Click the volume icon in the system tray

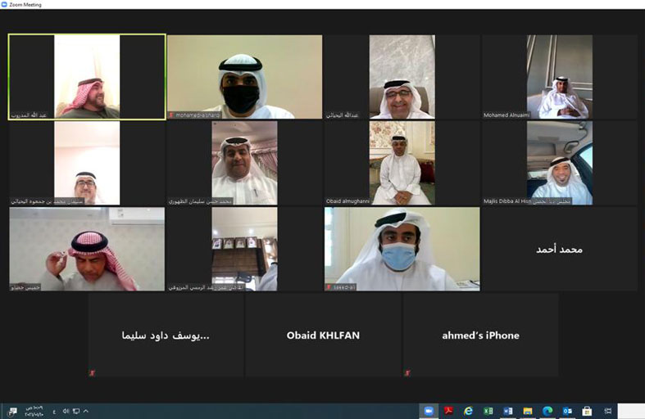click(x=66, y=411)
